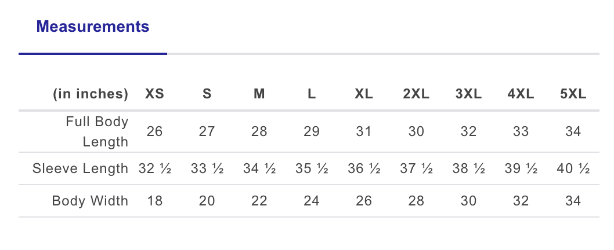
Task: Select the XS size column header
Action: click(154, 94)
